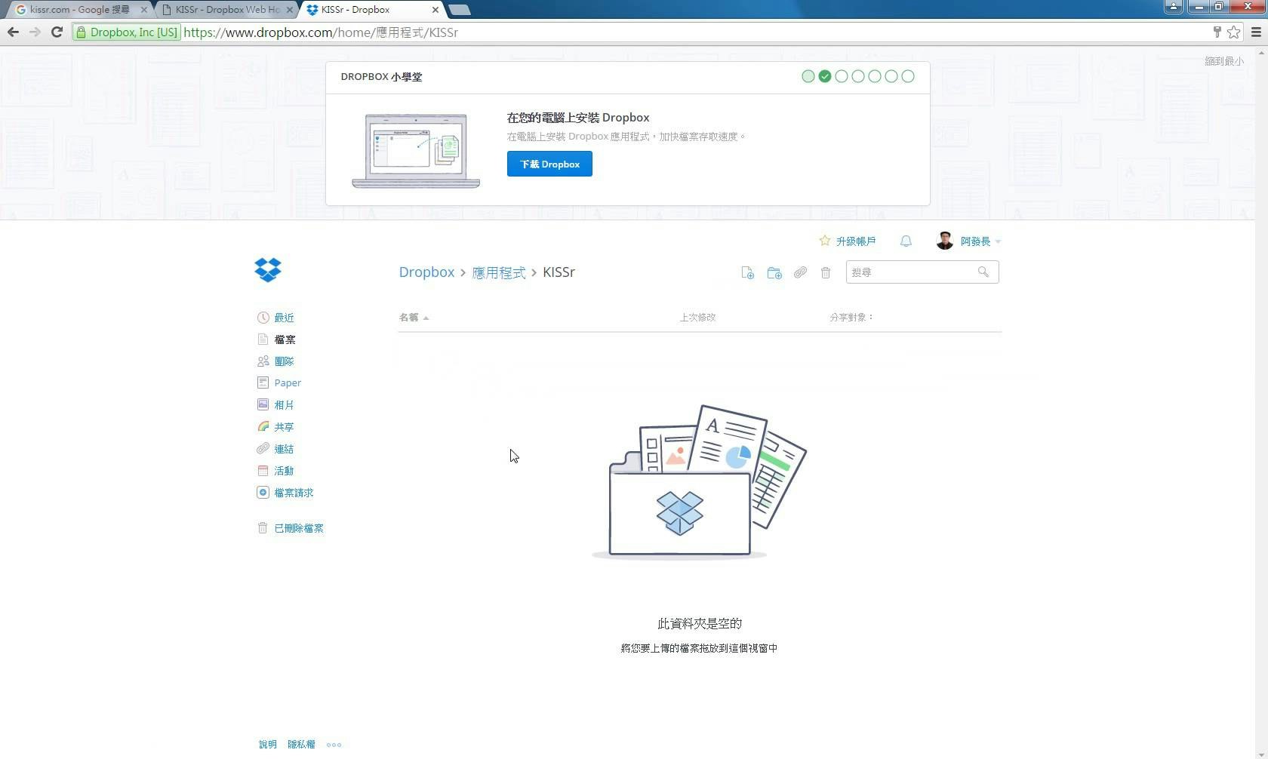Go back in browser history
Viewport: 1268px width, 759px height.
13,32
